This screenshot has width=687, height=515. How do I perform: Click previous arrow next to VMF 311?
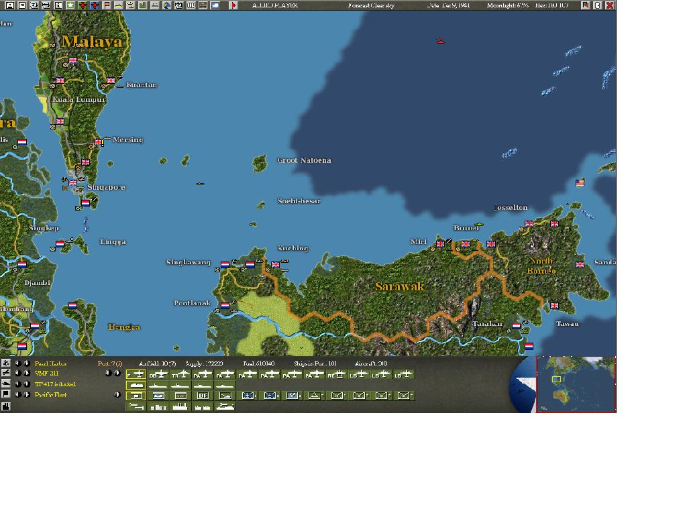pos(18,373)
